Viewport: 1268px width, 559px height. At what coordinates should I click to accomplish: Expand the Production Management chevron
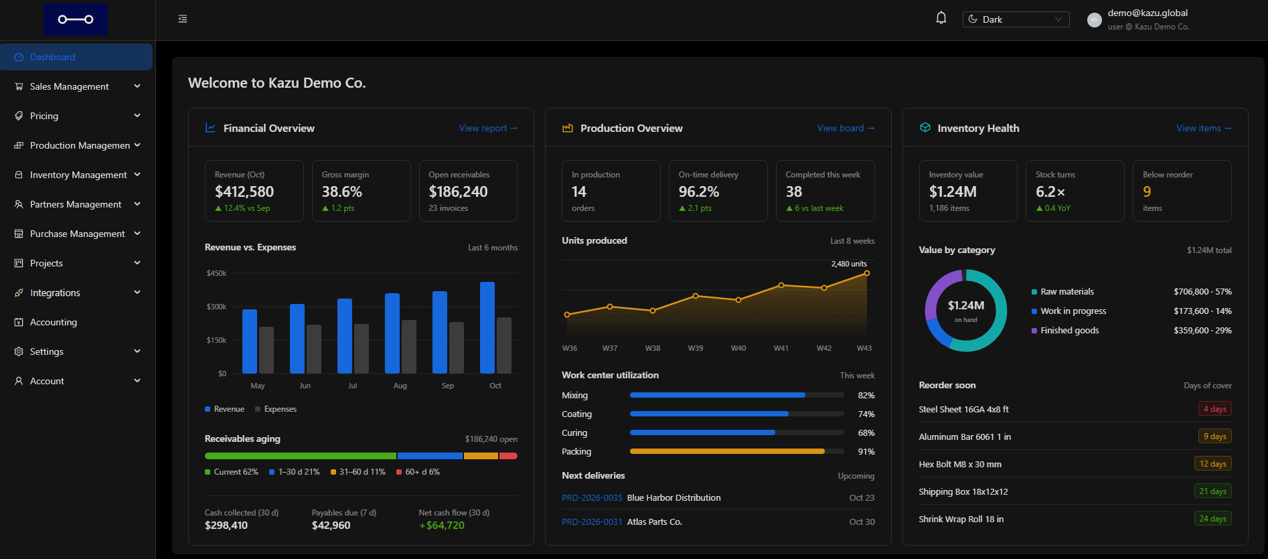tap(137, 145)
